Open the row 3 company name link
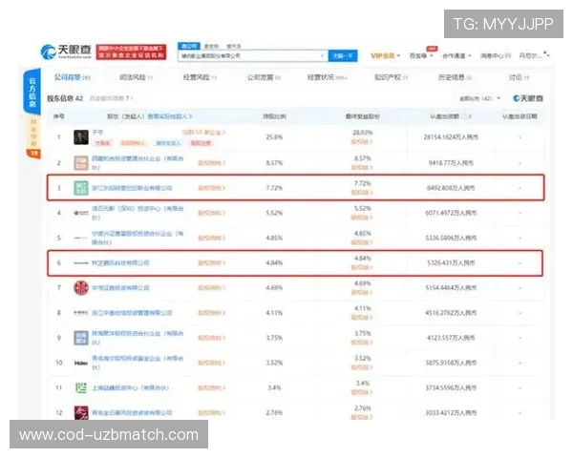This screenshot has height=458, width=573. [x=132, y=188]
